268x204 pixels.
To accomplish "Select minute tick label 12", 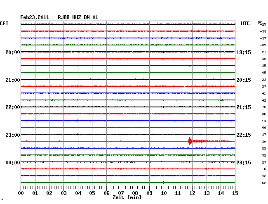I will pos(192,193).
